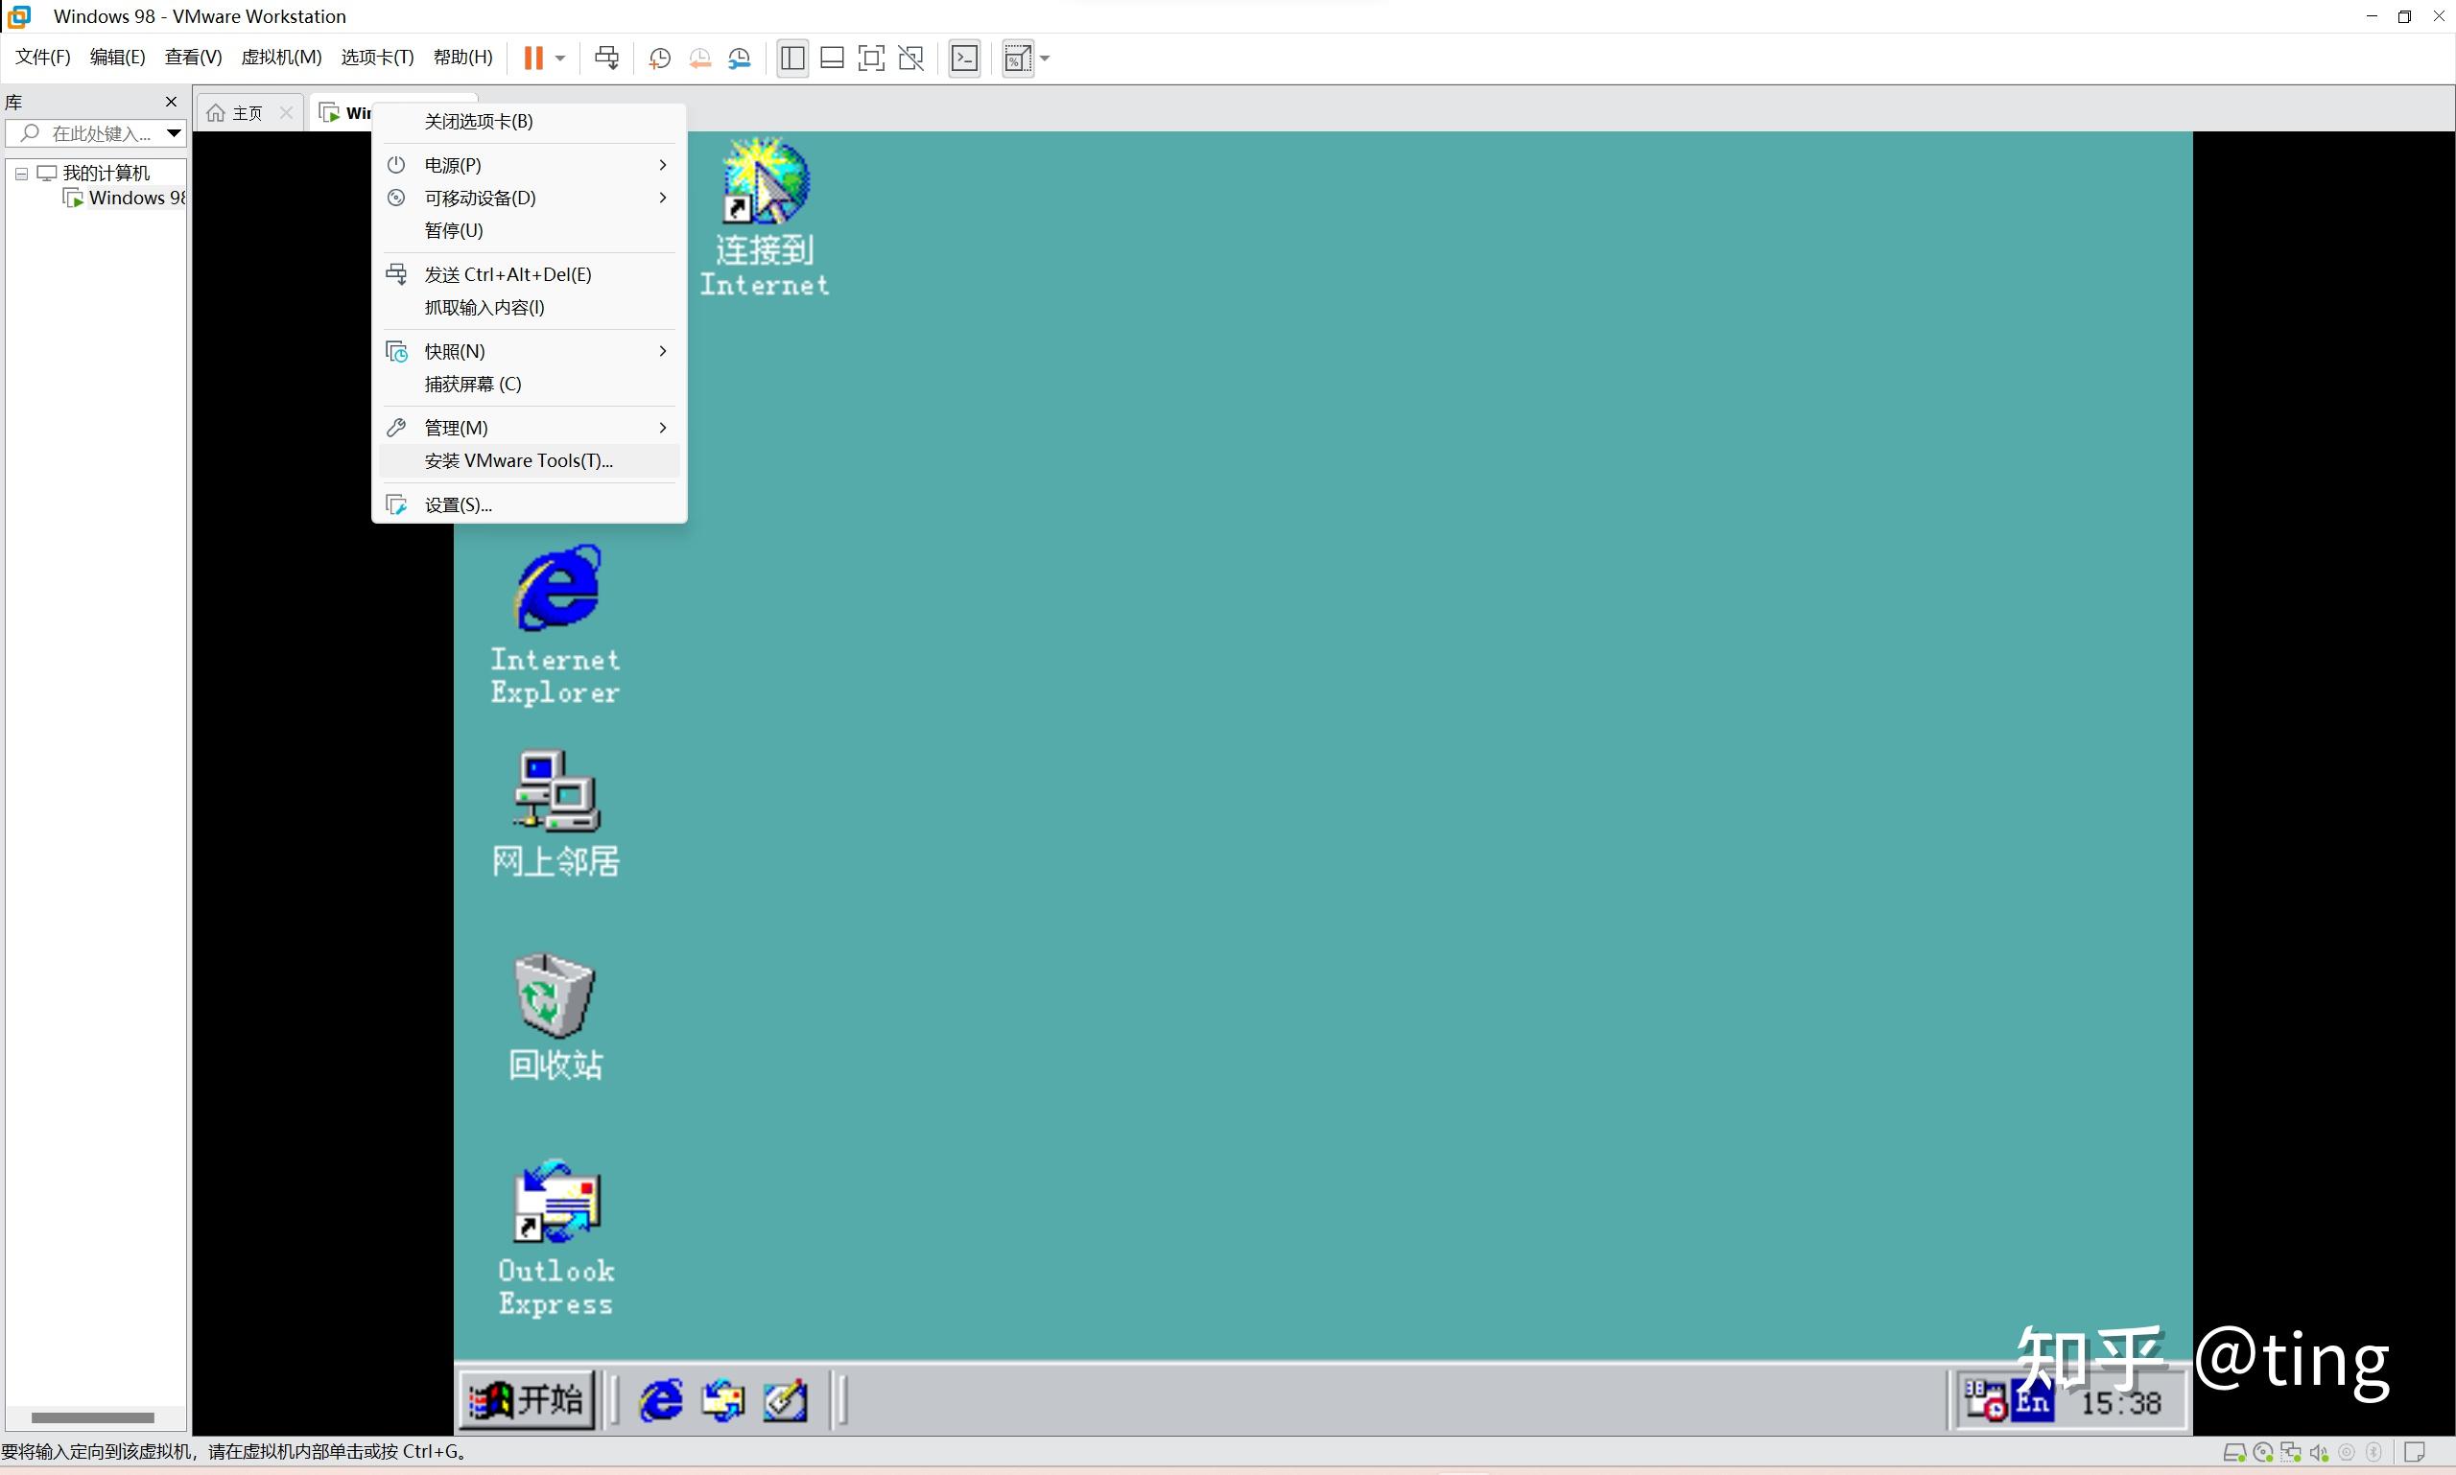Choose 抓取输入内容(I) menu item

coord(529,307)
